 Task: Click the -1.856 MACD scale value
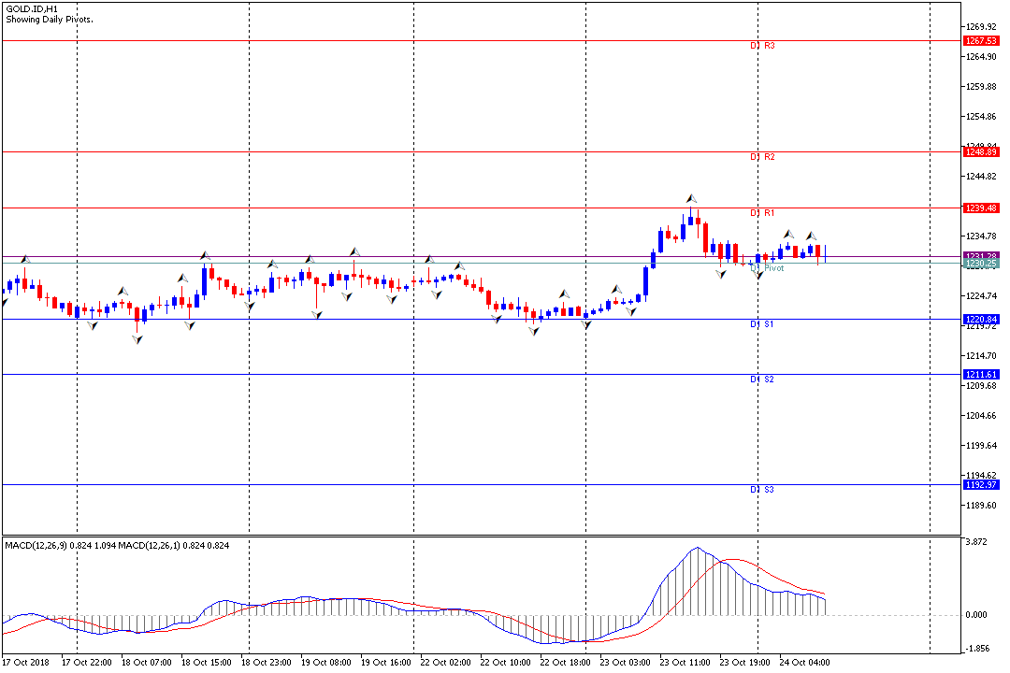click(975, 650)
